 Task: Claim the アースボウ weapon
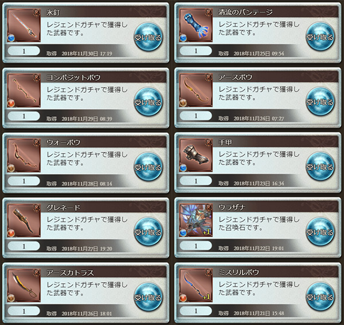point(320,102)
